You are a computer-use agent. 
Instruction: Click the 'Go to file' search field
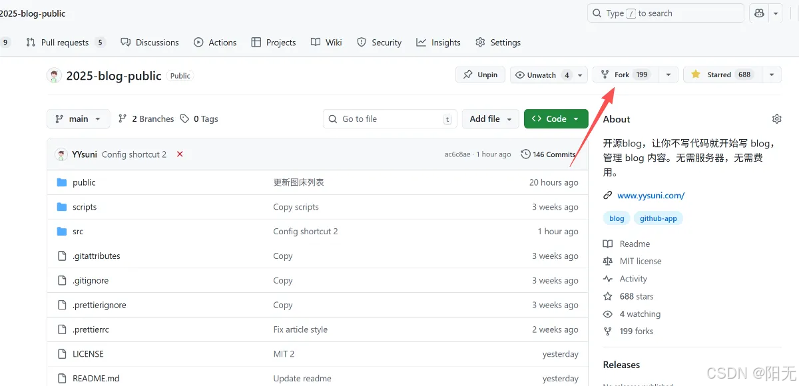pos(390,119)
